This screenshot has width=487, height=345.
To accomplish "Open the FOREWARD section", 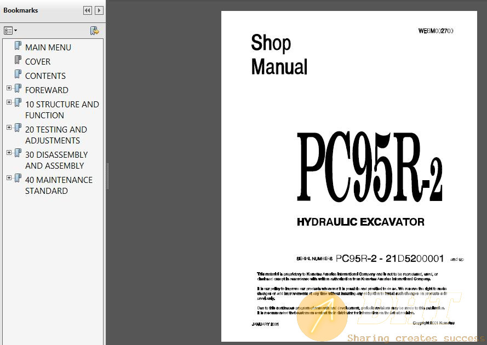I will [x=47, y=90].
